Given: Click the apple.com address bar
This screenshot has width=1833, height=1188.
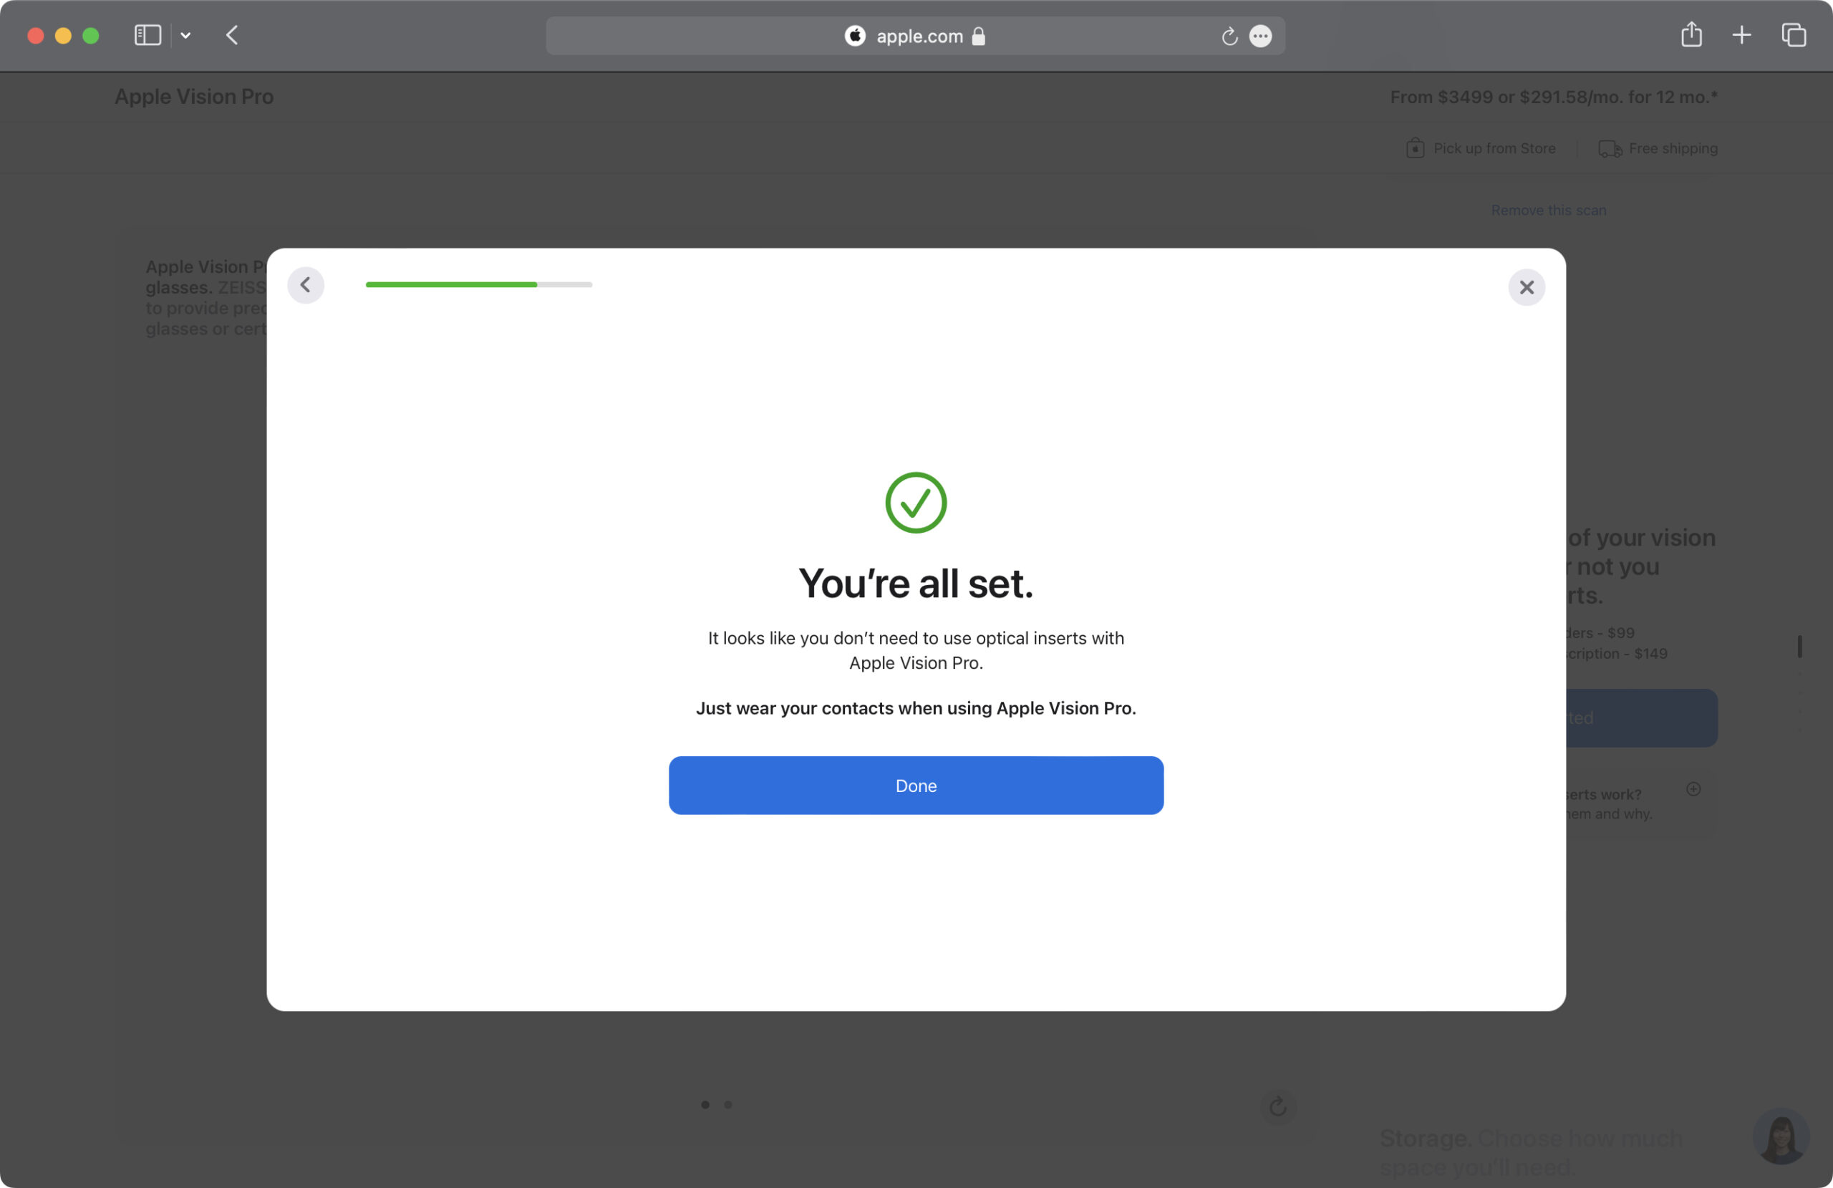Looking at the screenshot, I should (915, 35).
